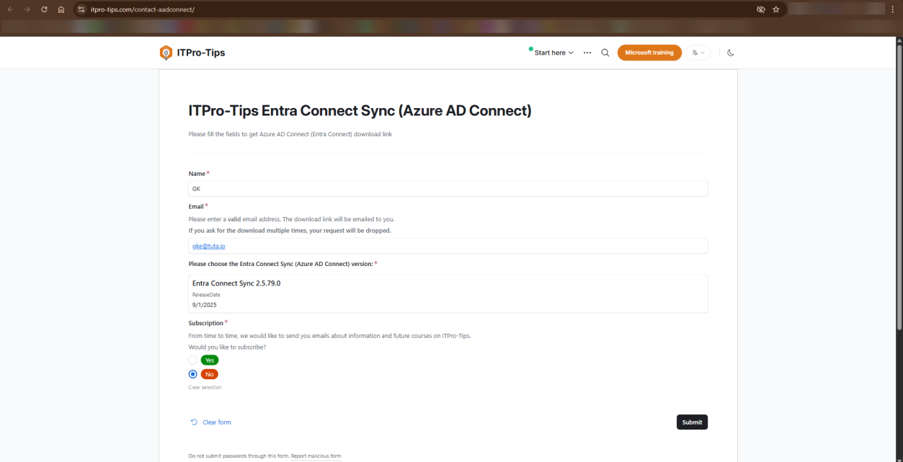Image resolution: width=903 pixels, height=462 pixels.
Task: Click the page heading ITPro-Tips Entra Connect Sync
Action: coord(360,111)
